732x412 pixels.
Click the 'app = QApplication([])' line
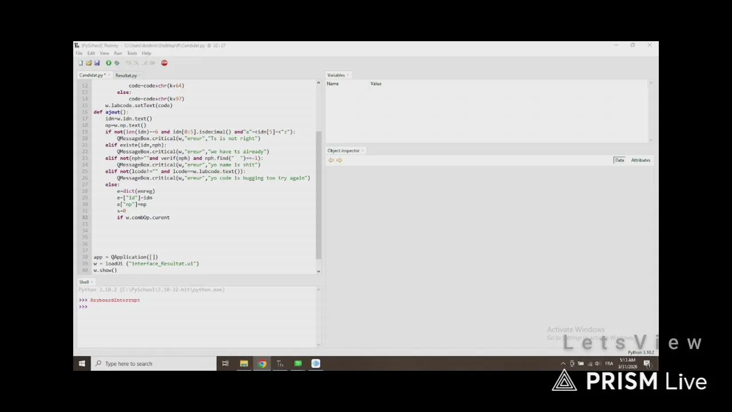coord(126,257)
